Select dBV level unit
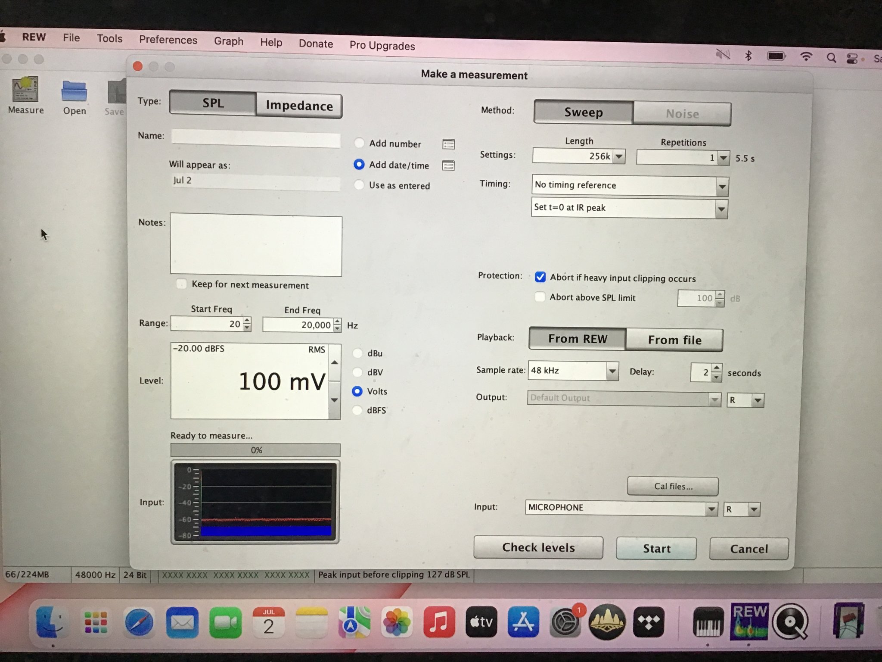This screenshot has width=882, height=662. tap(357, 372)
